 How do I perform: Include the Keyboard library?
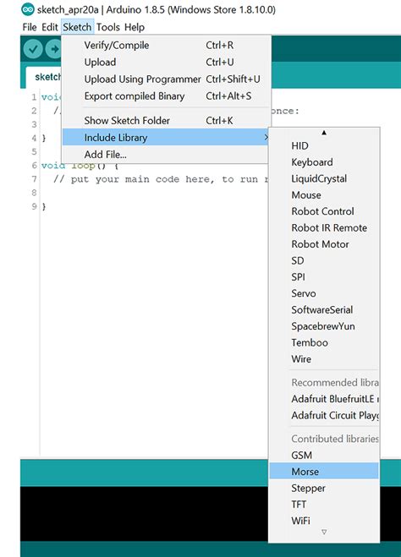click(x=324, y=162)
